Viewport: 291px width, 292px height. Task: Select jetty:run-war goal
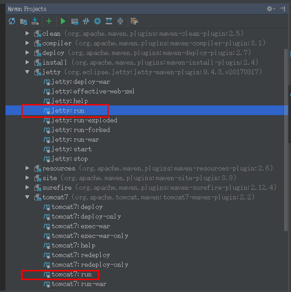71,139
